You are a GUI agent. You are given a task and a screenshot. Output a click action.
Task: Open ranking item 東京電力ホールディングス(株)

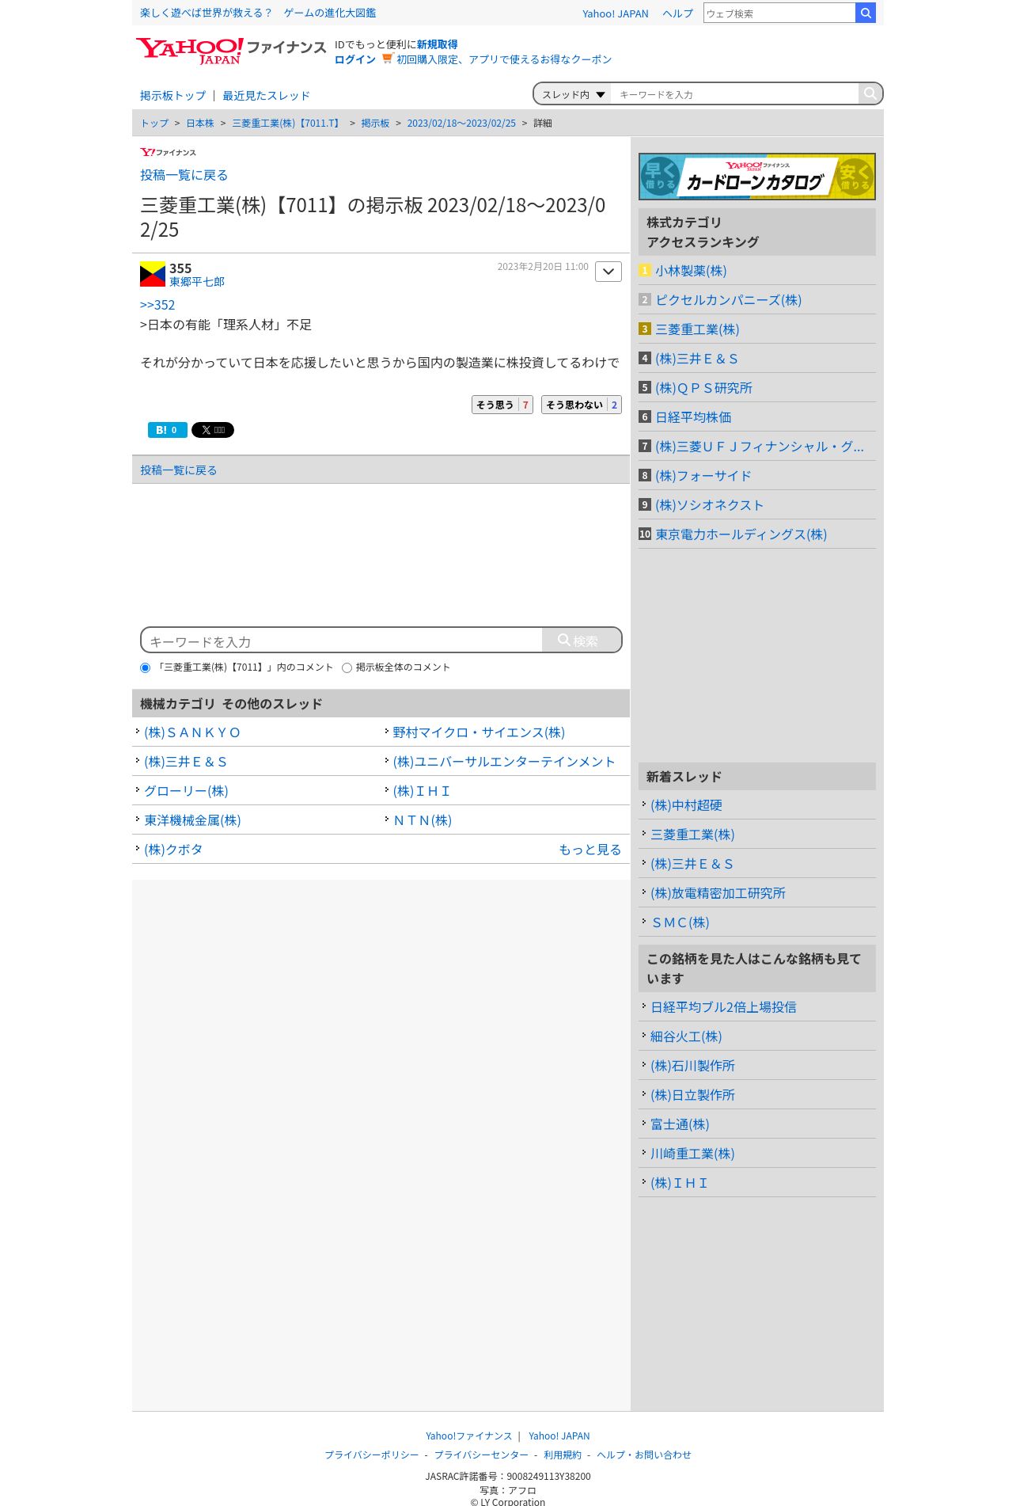(x=741, y=534)
